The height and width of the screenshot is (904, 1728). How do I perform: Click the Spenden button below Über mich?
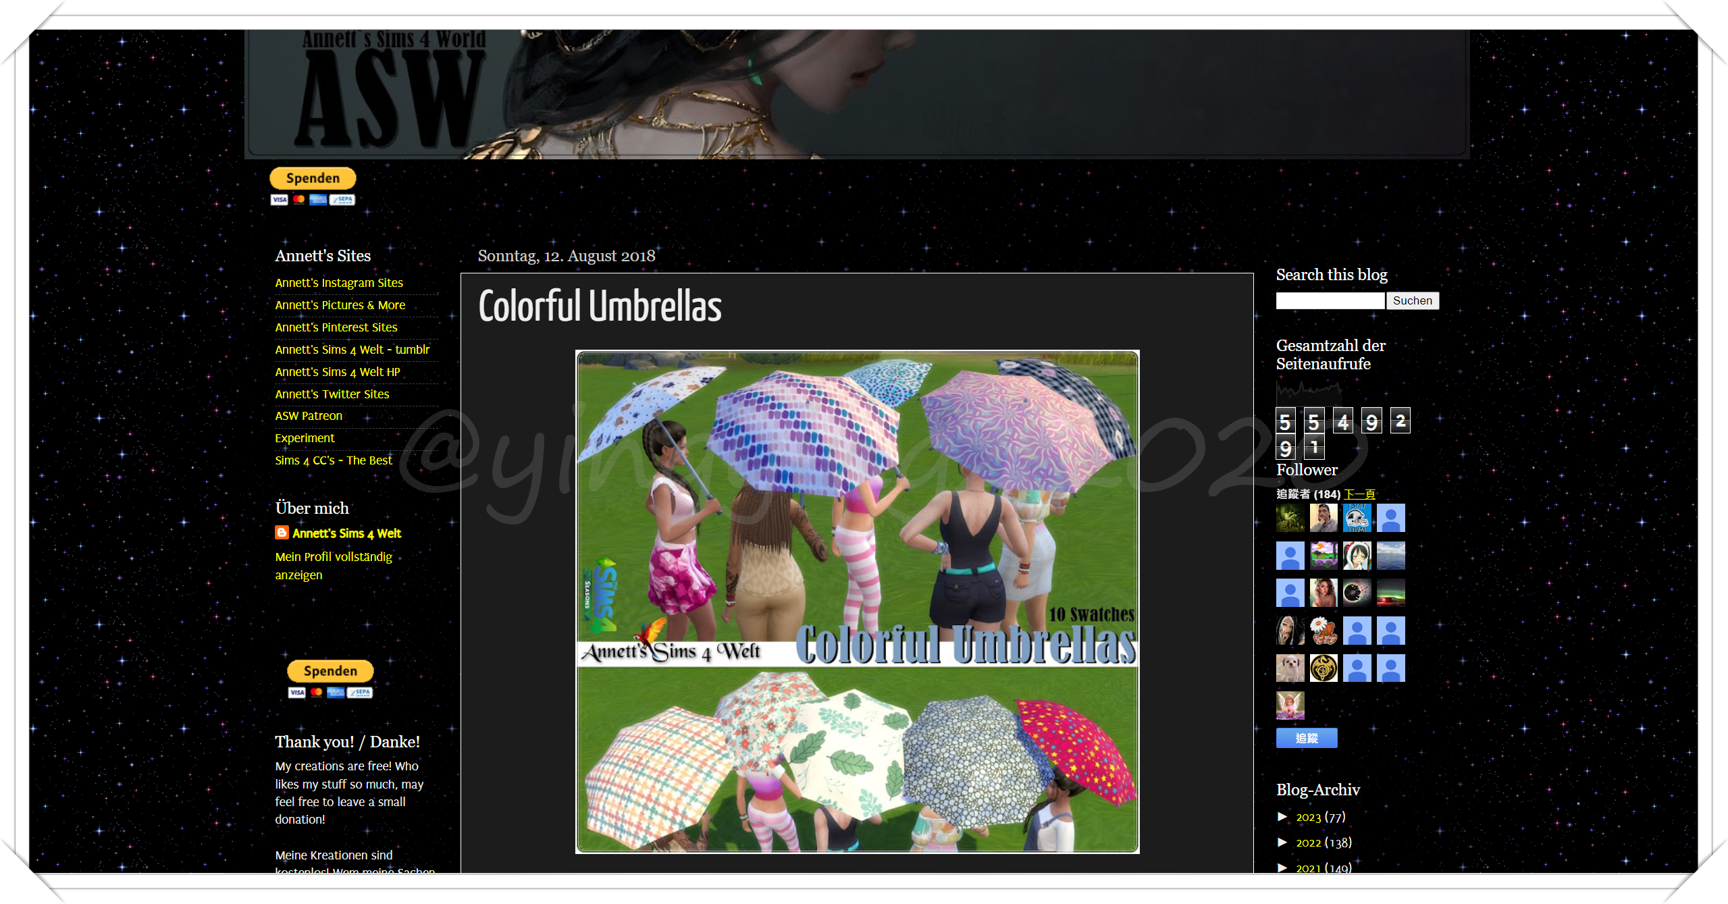point(330,671)
